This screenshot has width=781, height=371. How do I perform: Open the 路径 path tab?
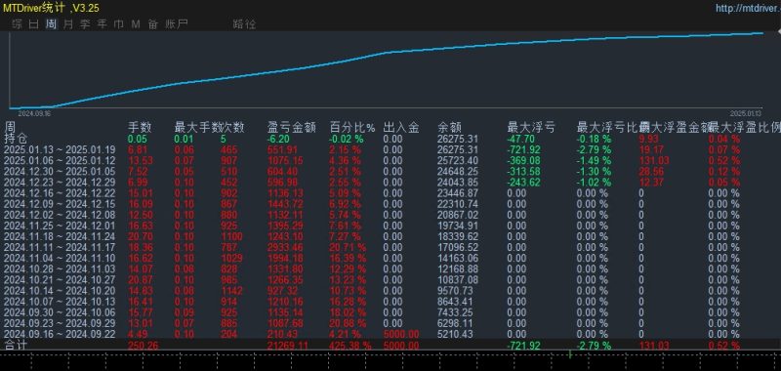click(244, 23)
